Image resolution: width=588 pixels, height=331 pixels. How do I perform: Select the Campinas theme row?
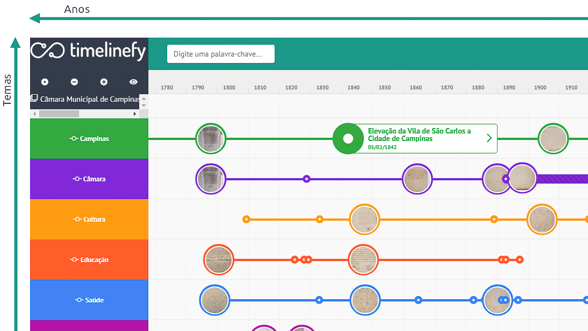(x=89, y=139)
